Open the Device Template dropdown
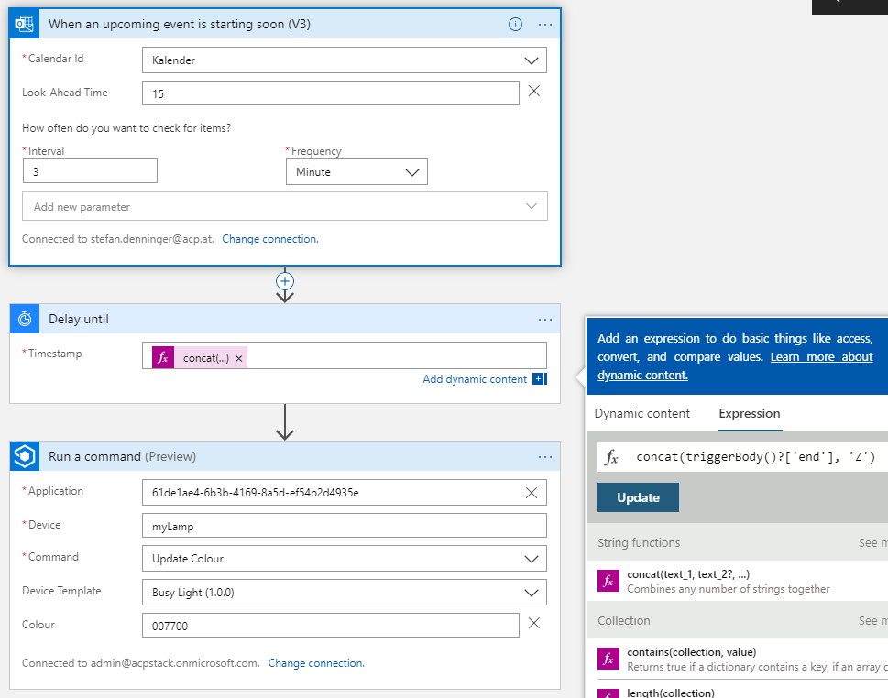Image resolution: width=888 pixels, height=698 pixels. (x=345, y=593)
